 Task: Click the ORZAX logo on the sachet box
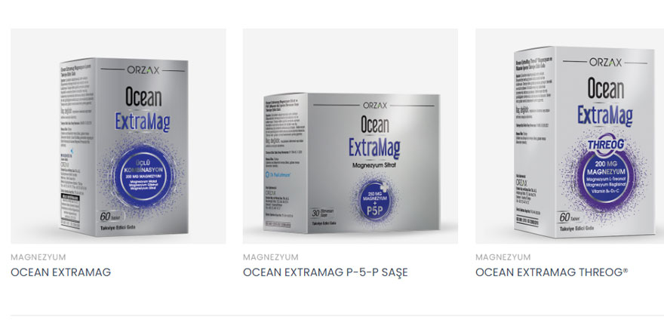tap(374, 106)
